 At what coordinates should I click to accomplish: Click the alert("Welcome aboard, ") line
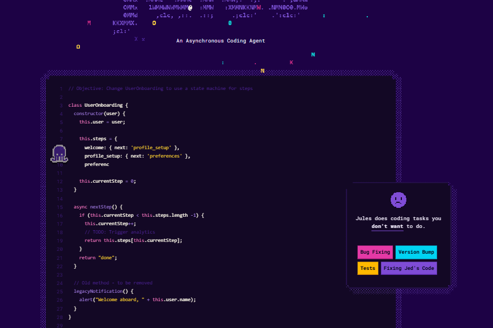138,300
